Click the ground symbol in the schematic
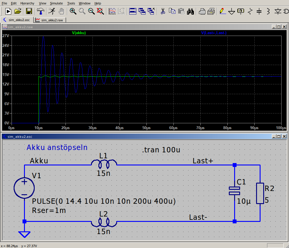289x248 pixels. pos(24,234)
